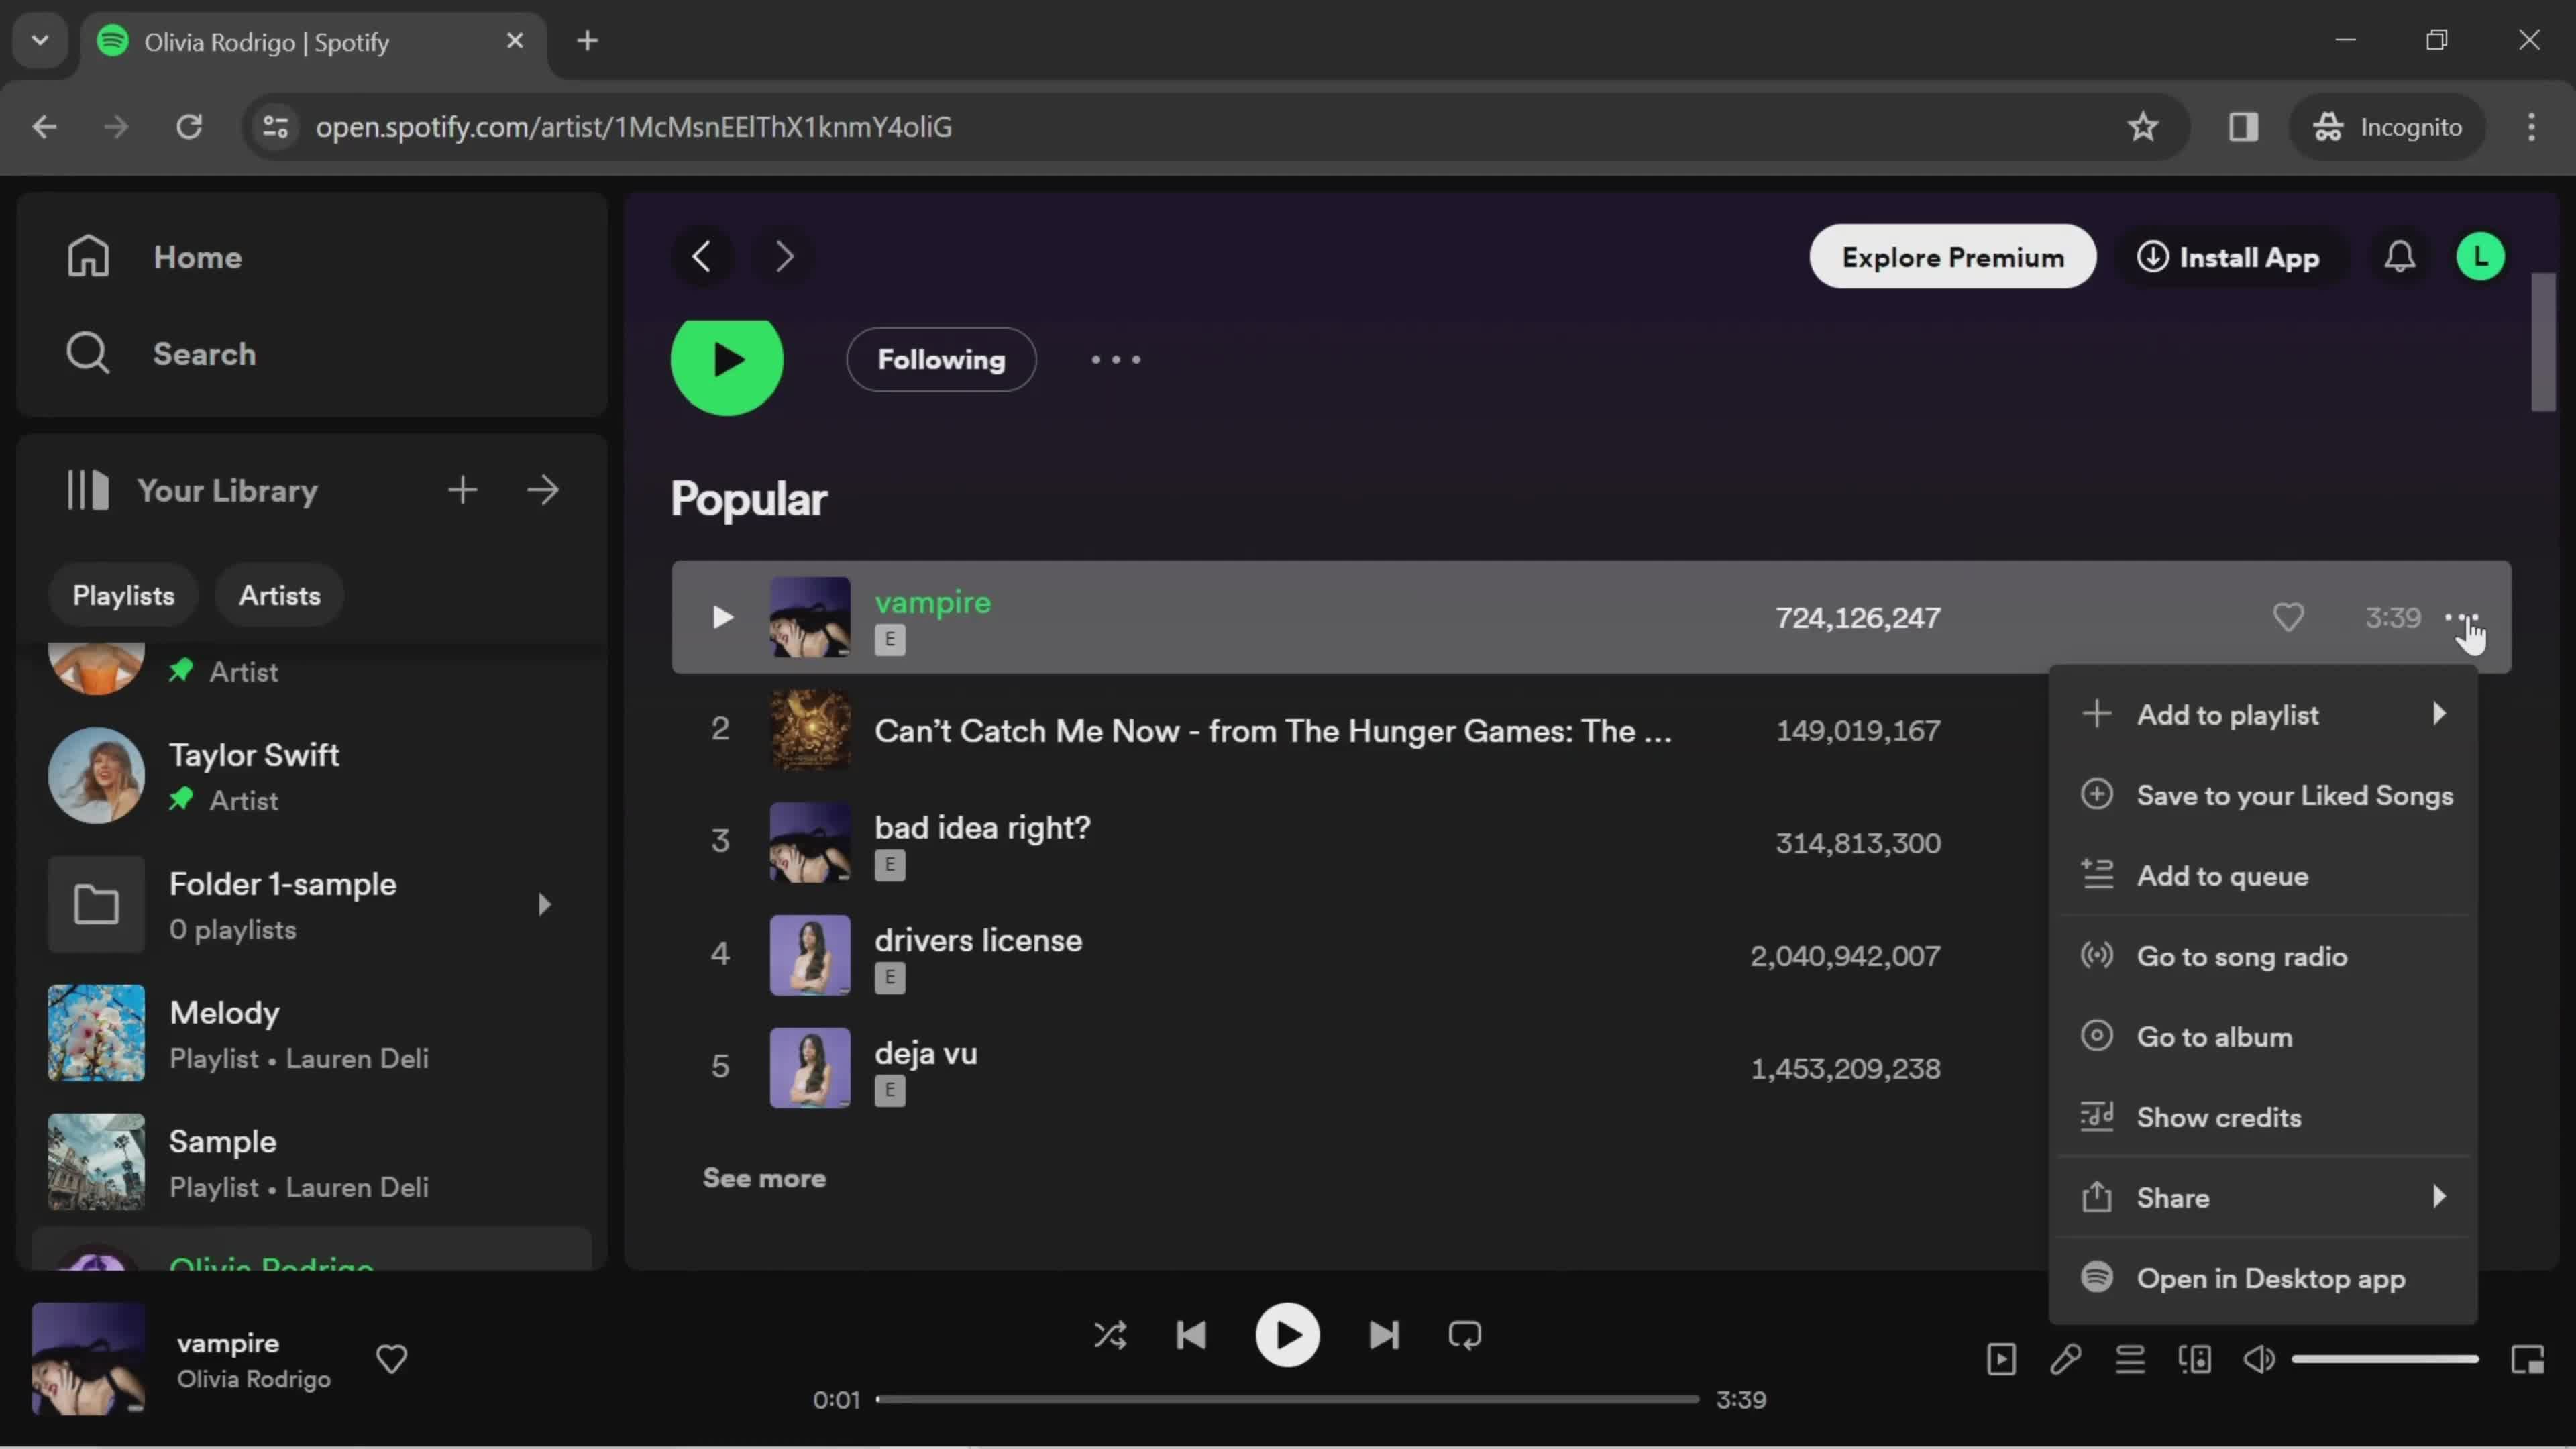Mute the volume with speaker icon

tap(2259, 1359)
